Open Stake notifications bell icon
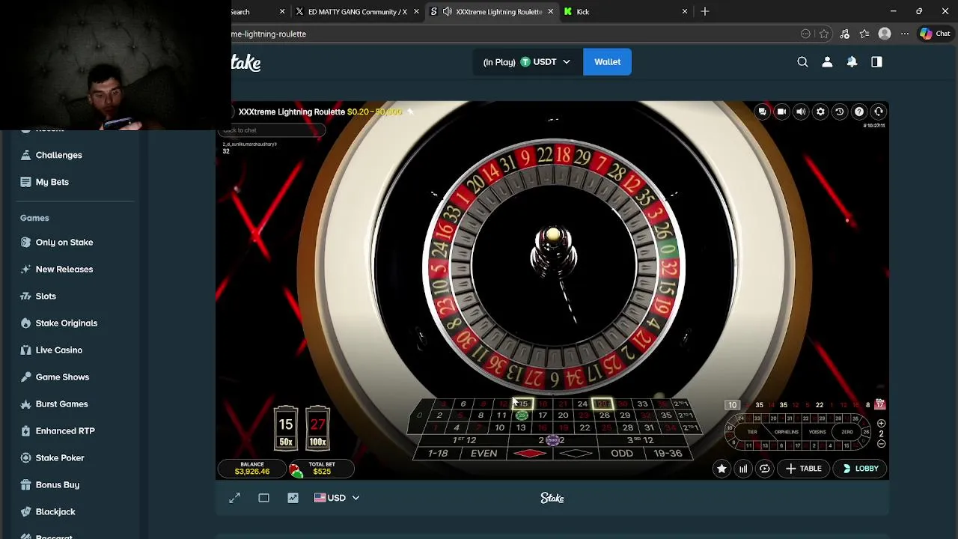This screenshot has width=958, height=539. point(852,62)
